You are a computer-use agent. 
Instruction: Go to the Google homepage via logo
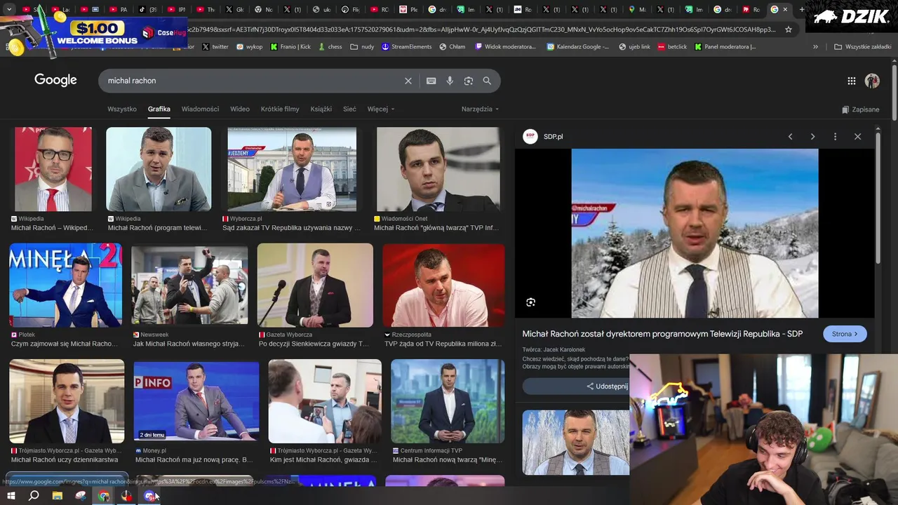(55, 80)
